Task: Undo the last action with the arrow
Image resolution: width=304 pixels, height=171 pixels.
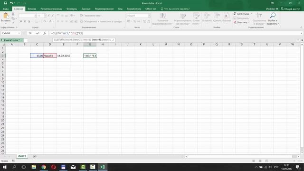Action: [11, 3]
